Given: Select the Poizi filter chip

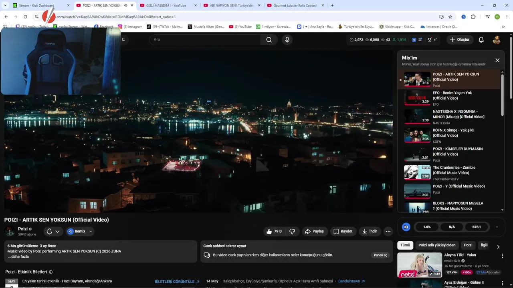Looking at the screenshot, I should point(468,245).
